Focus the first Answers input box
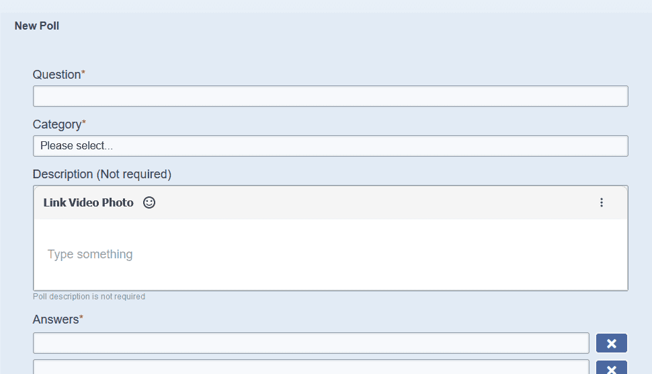The image size is (652, 374). point(311,343)
